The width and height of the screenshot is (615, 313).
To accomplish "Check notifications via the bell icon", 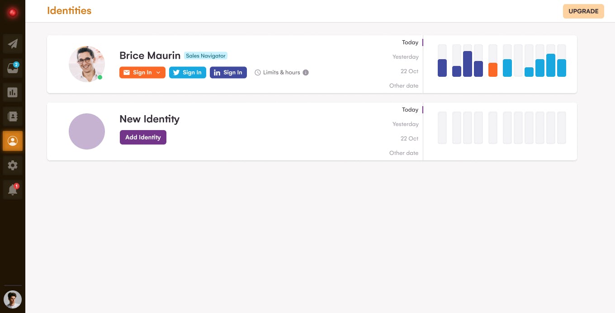I will point(12,189).
